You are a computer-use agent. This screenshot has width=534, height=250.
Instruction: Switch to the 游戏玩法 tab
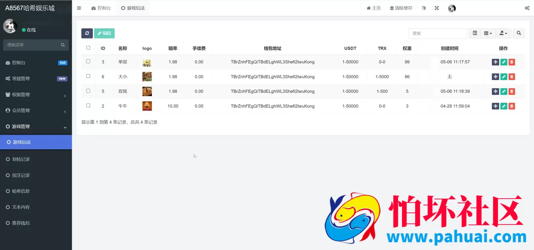(133, 8)
